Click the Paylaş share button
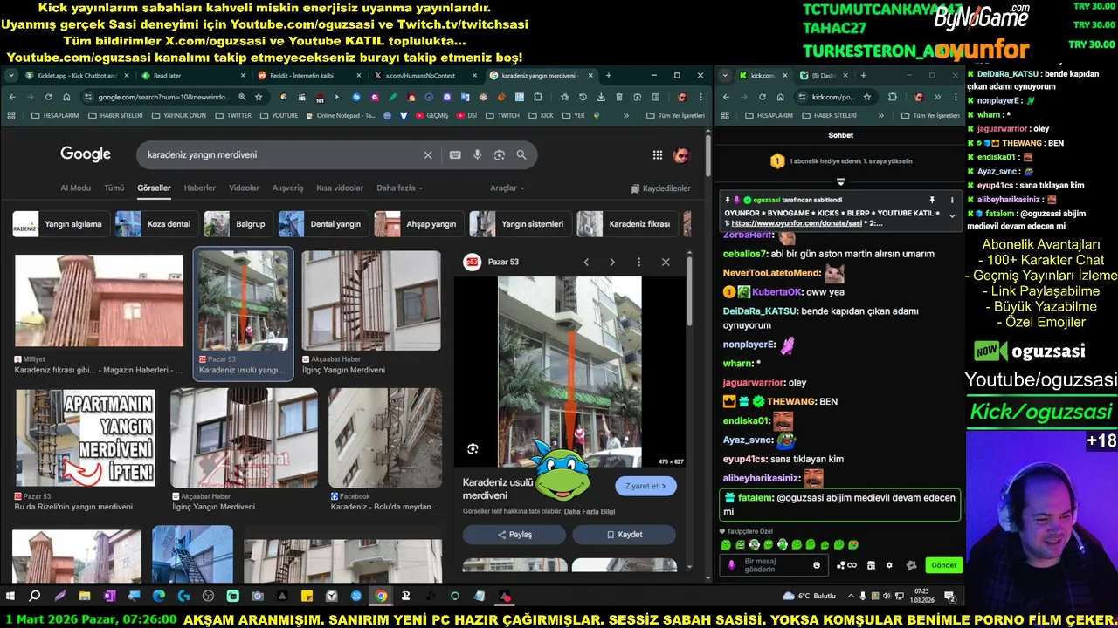Viewport: 1118px width, 628px height. pyautogui.click(x=514, y=535)
